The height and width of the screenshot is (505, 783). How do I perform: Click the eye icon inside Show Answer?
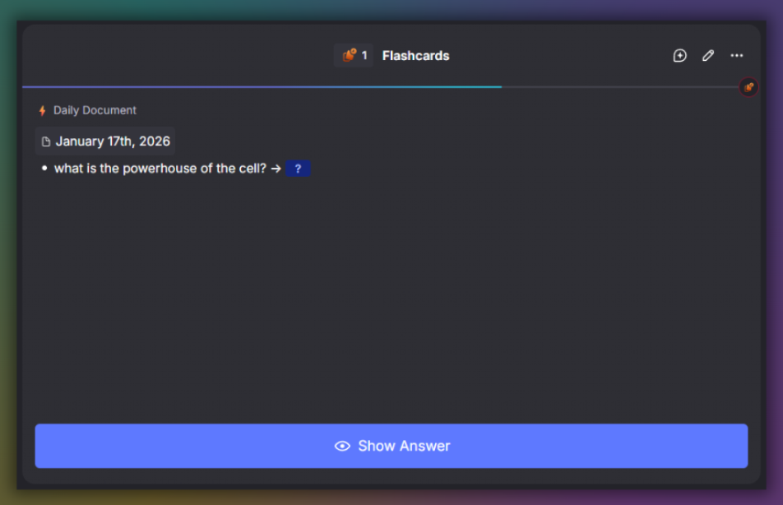(x=341, y=445)
